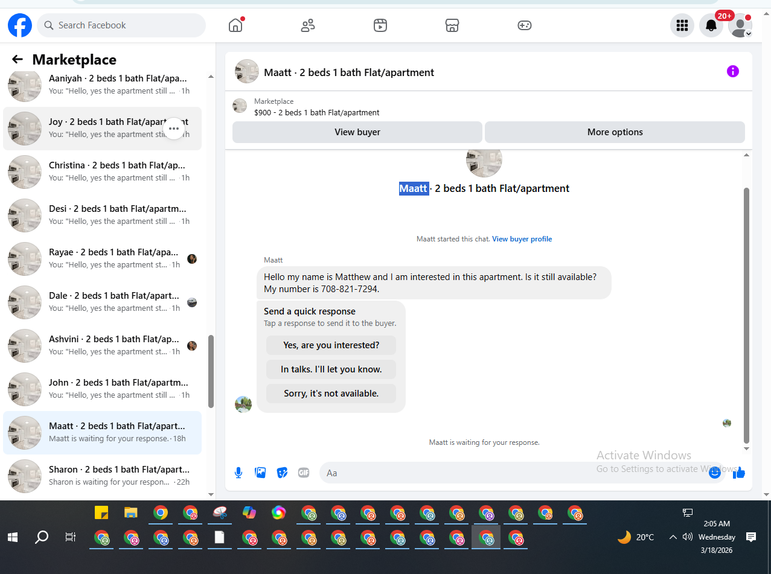This screenshot has width=771, height=574.
Task: Open the Windows Start menu
Action: pyautogui.click(x=12, y=537)
